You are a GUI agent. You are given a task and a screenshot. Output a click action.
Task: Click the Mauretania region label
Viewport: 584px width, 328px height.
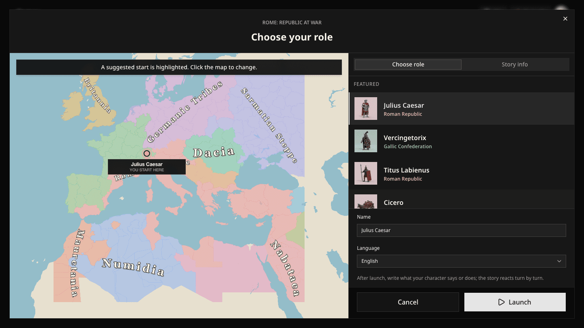tap(77, 263)
